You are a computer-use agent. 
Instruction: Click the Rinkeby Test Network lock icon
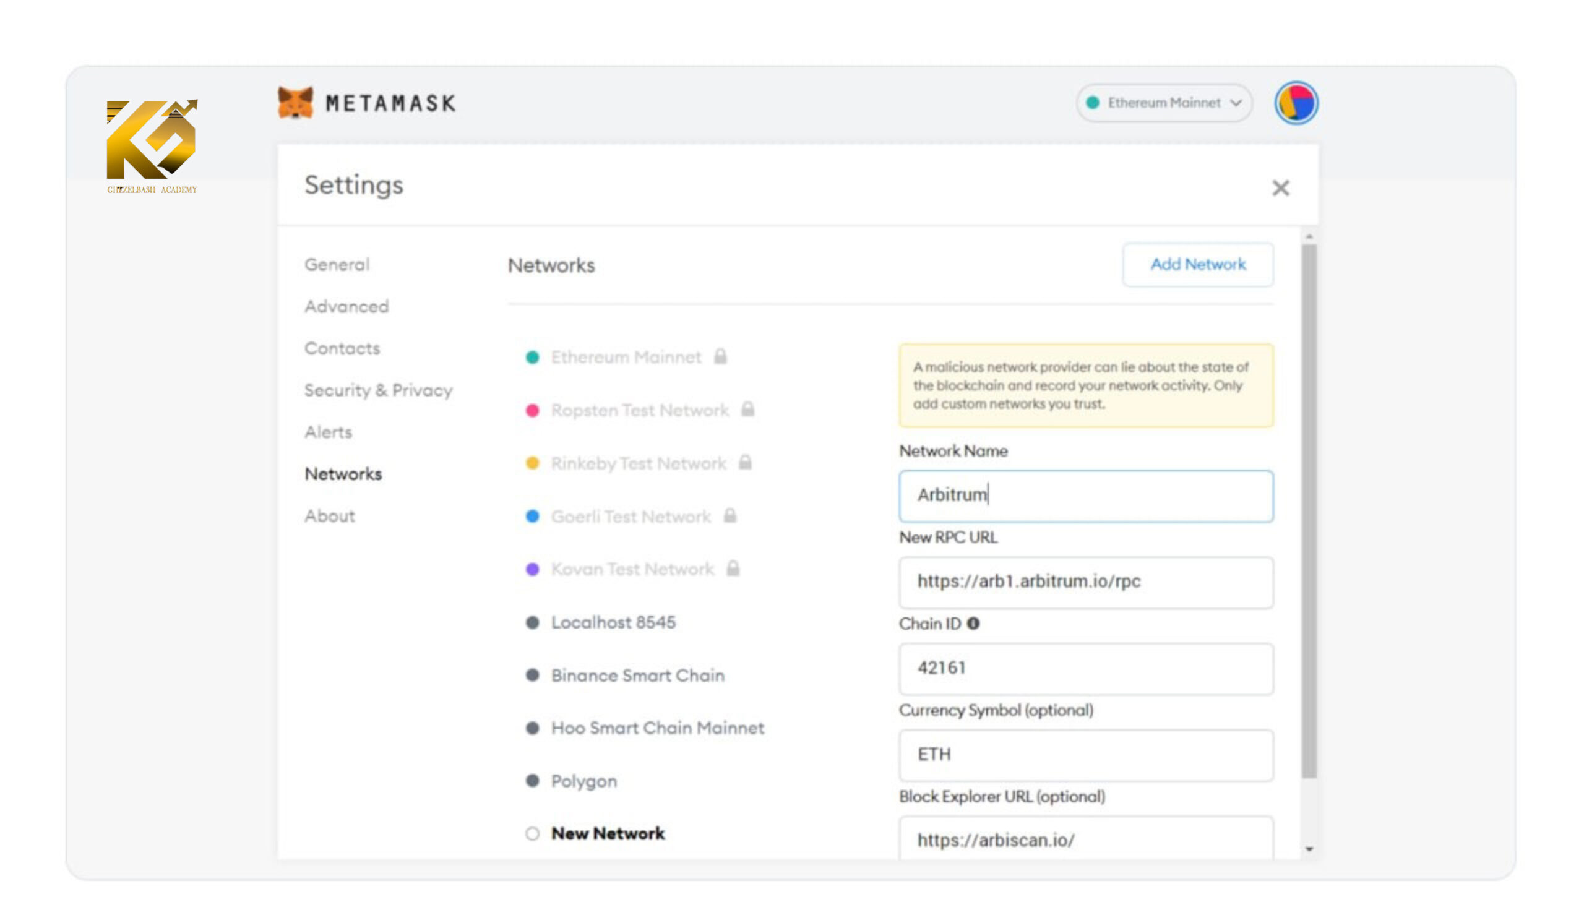(745, 463)
